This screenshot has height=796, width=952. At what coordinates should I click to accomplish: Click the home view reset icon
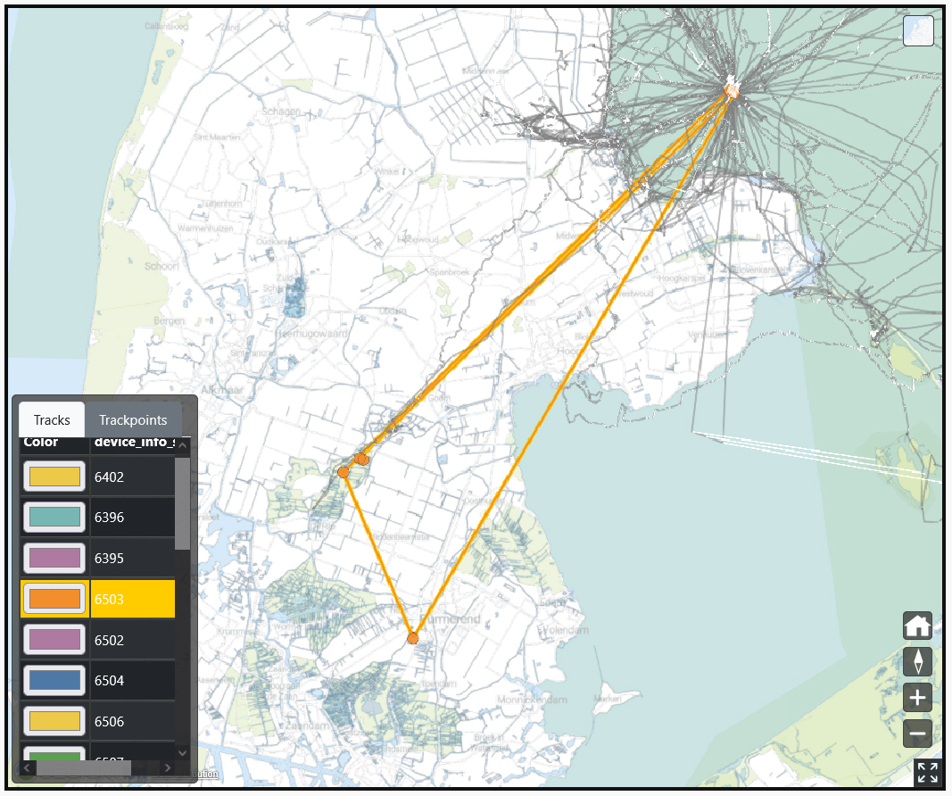(917, 626)
